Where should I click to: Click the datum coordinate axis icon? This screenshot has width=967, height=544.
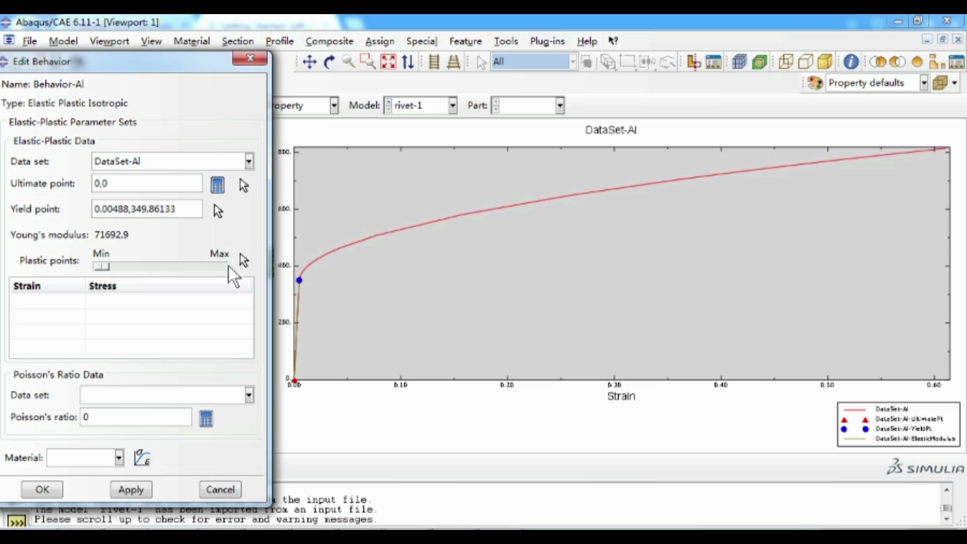[694, 62]
